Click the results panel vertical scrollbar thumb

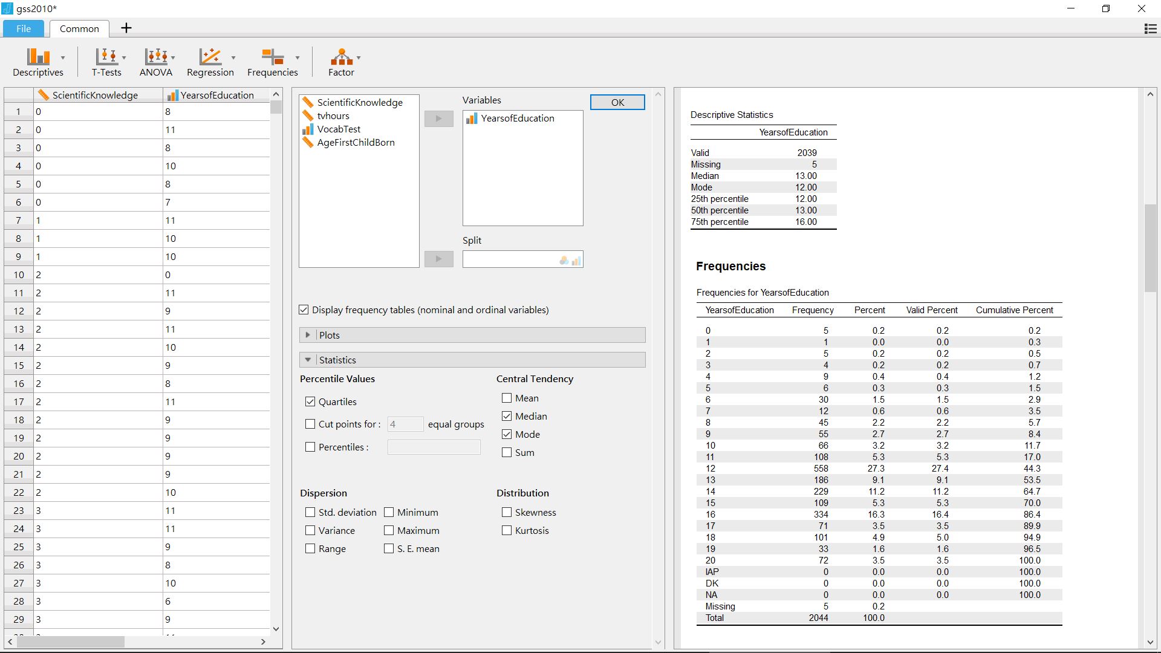(x=1150, y=248)
